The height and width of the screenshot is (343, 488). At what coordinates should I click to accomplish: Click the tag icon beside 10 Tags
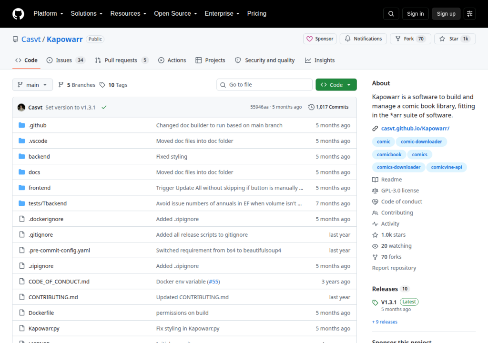[102, 85]
